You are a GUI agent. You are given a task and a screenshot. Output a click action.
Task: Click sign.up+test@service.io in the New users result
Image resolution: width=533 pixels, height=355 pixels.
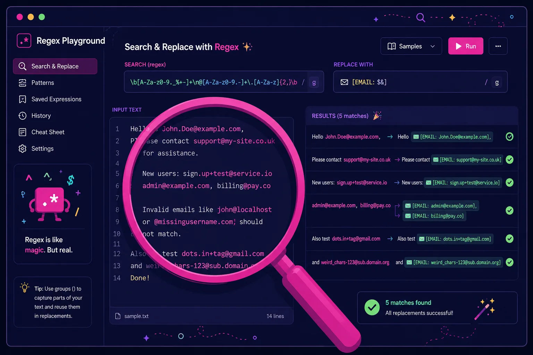point(362,183)
